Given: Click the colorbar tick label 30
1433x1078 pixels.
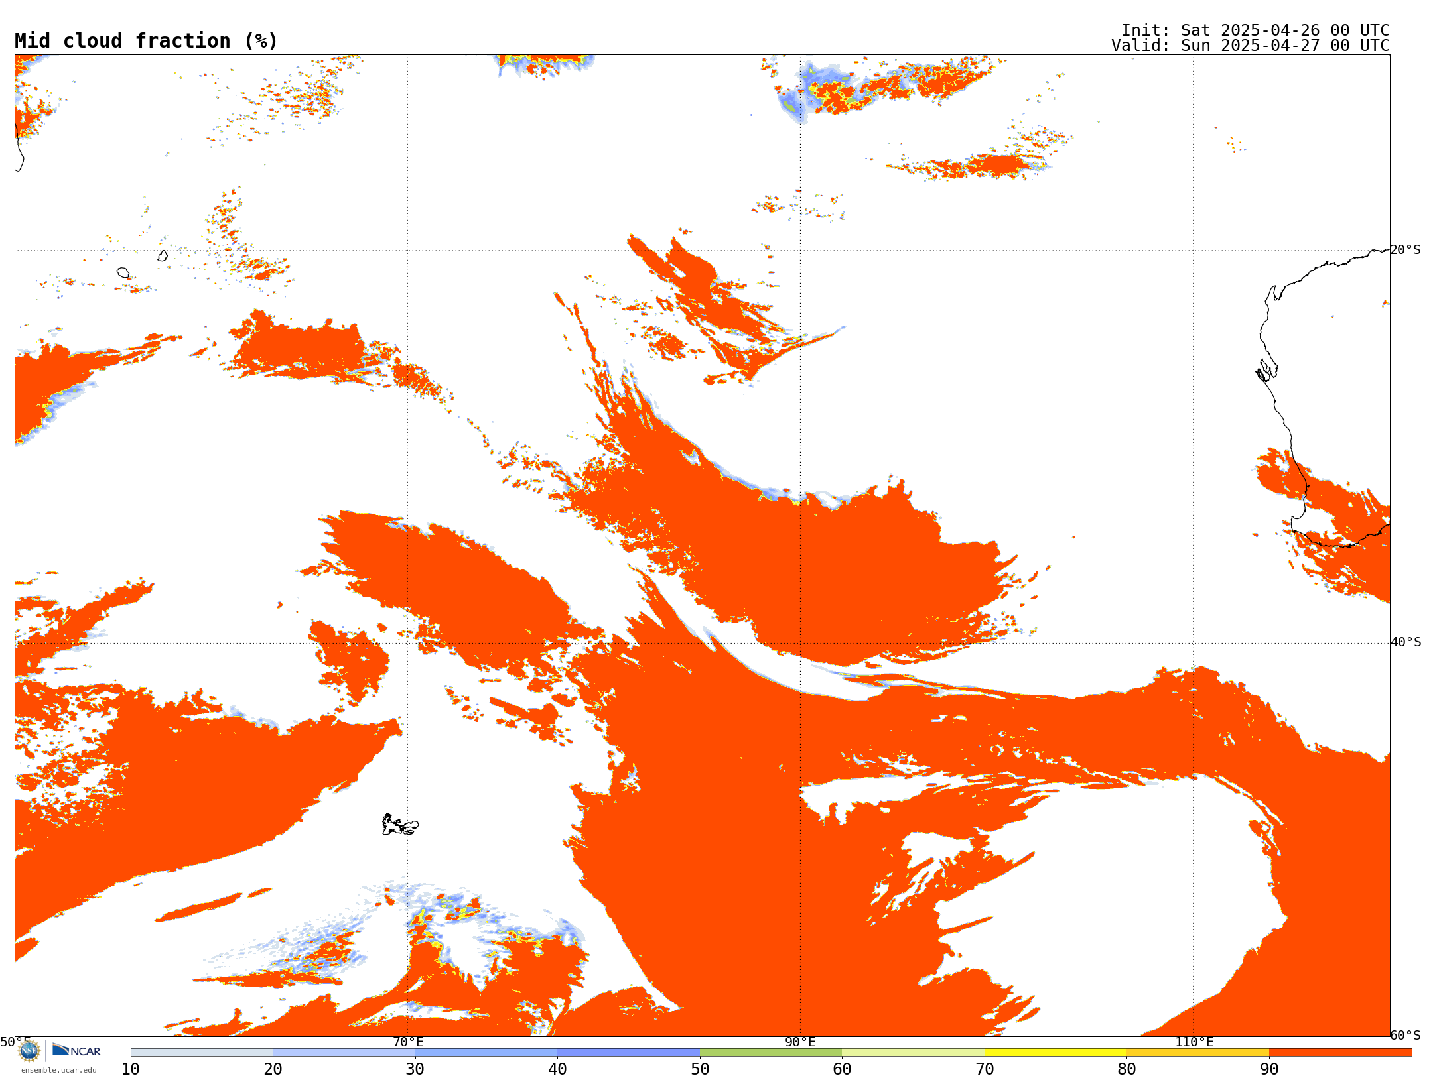Looking at the screenshot, I should [x=415, y=1069].
